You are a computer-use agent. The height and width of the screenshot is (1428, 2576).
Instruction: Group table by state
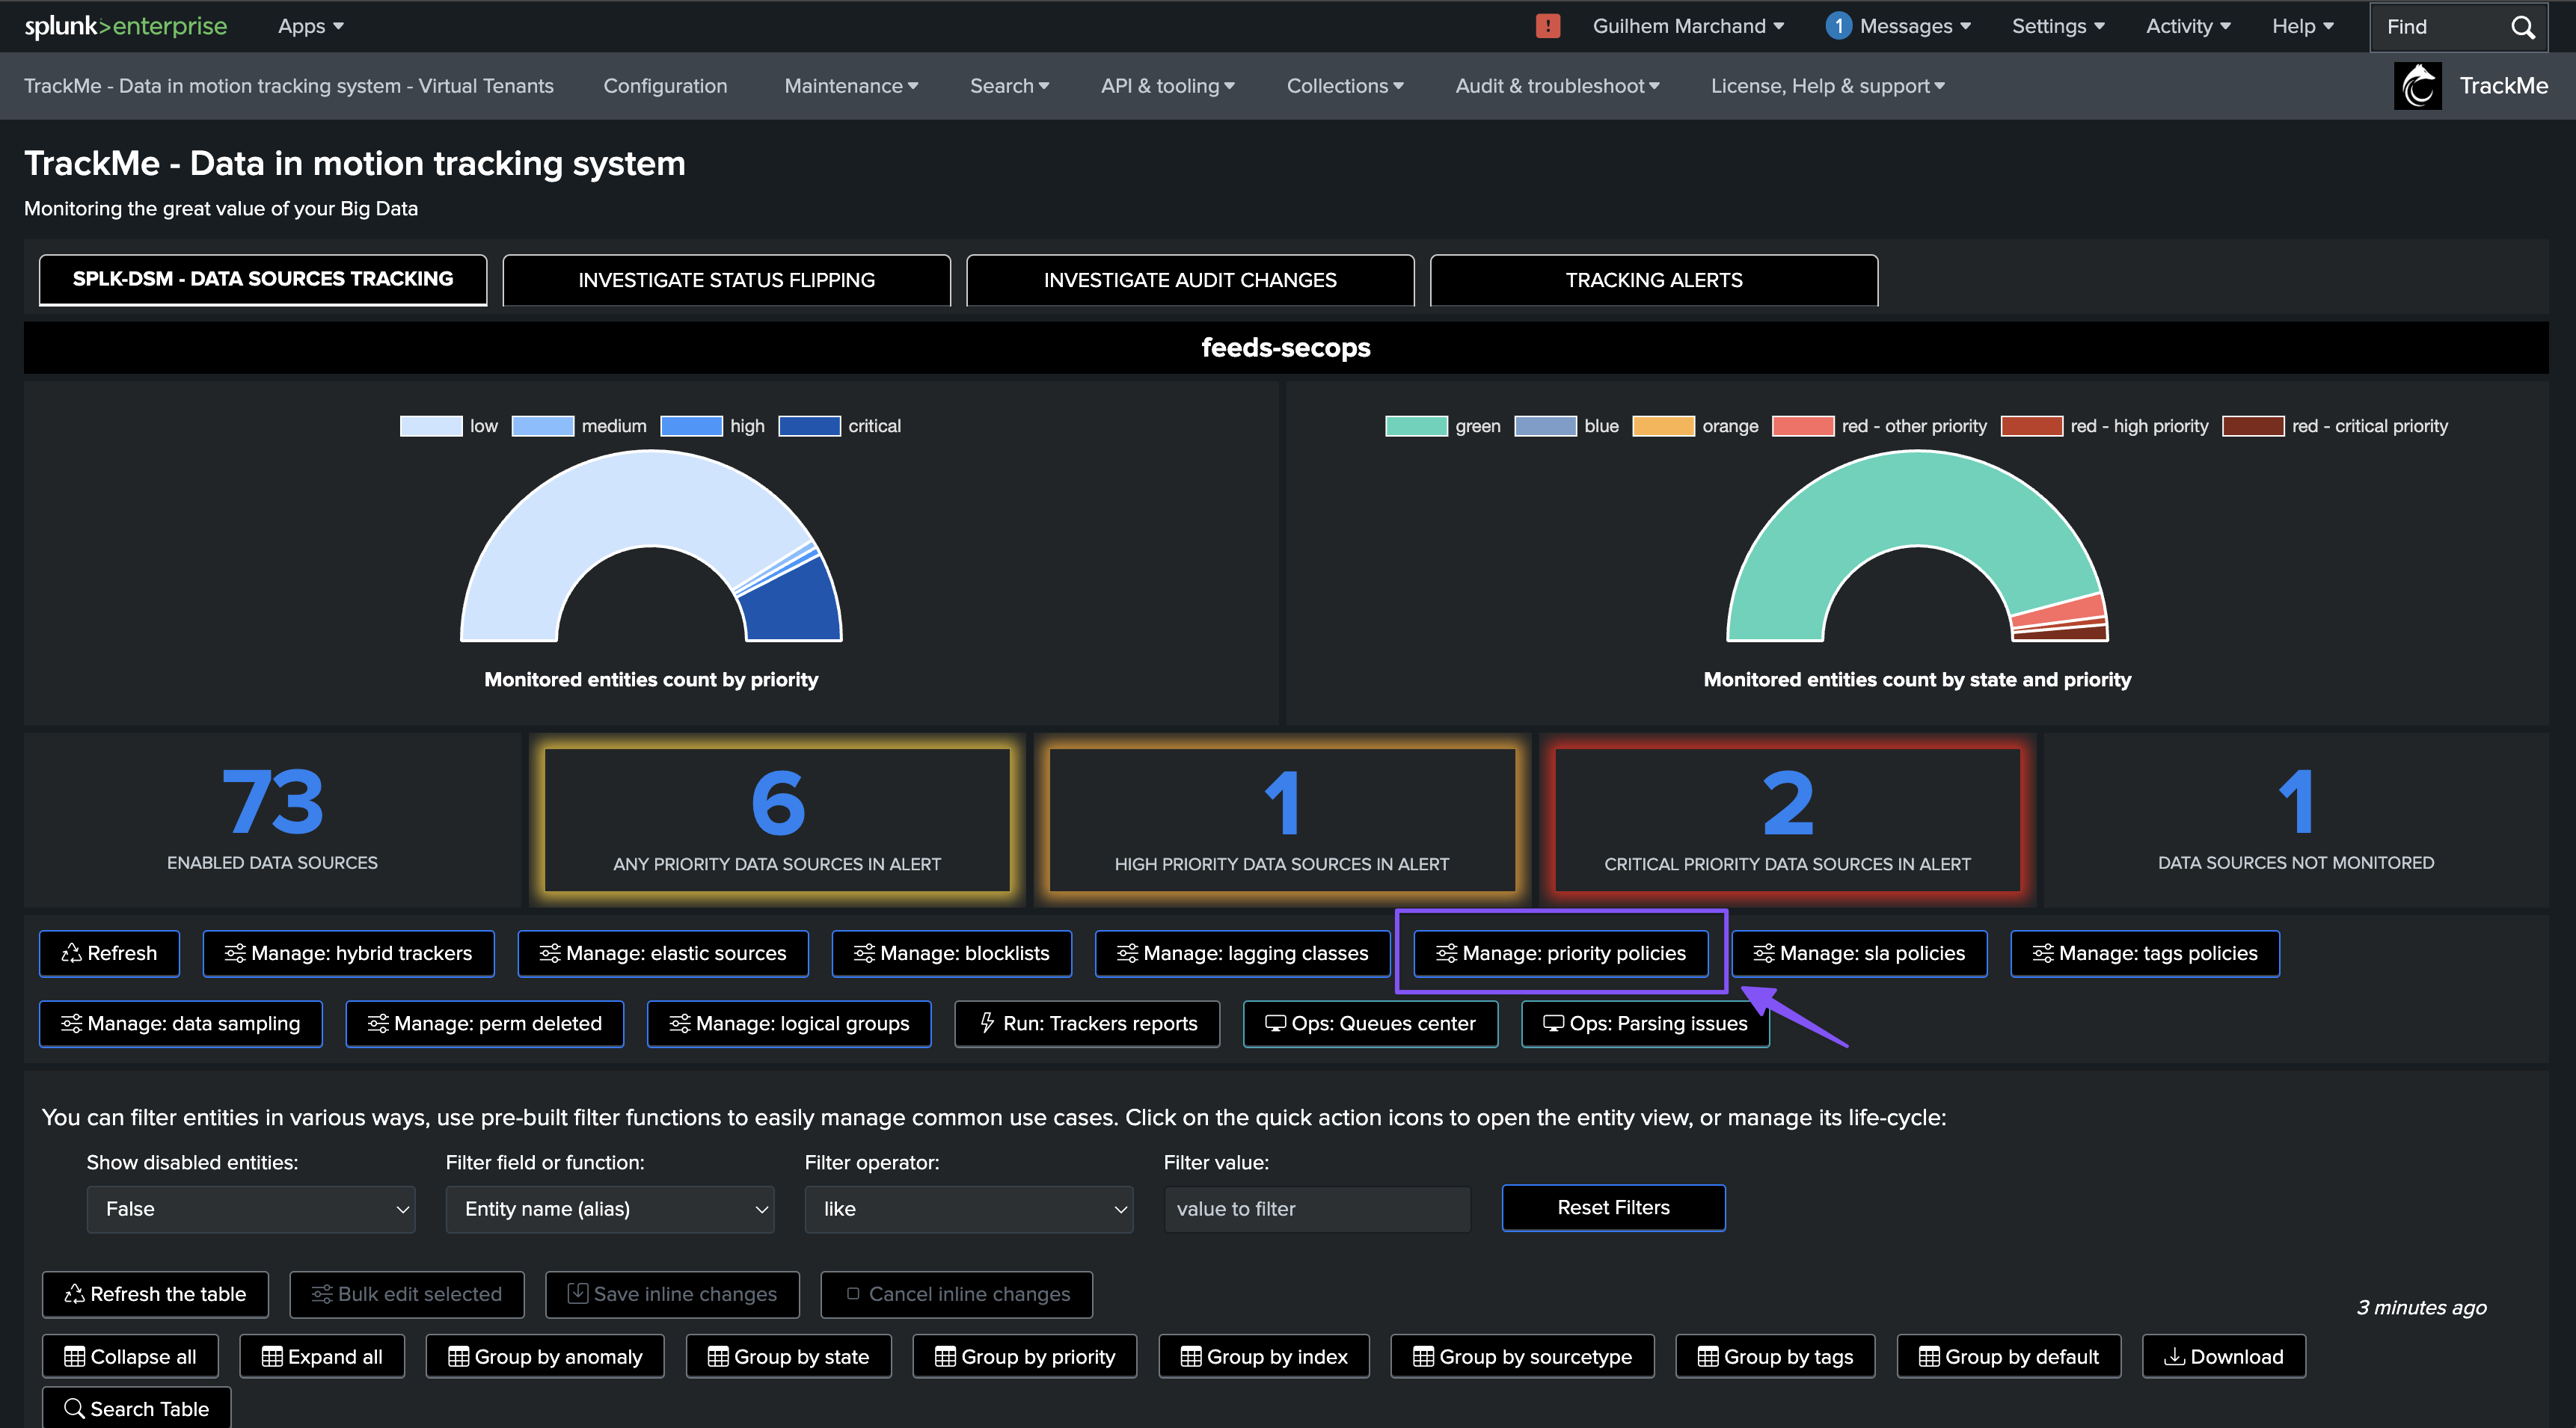789,1356
